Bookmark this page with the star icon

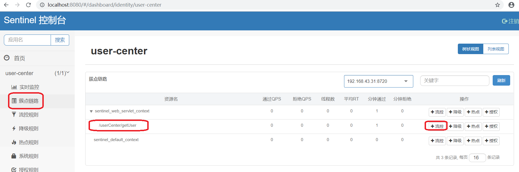497,5
